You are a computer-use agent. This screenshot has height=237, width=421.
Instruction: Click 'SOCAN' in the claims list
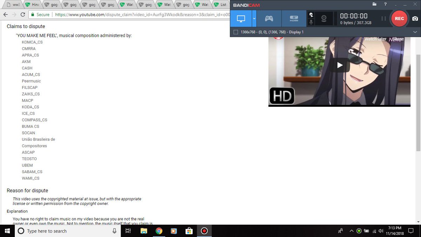tap(28, 133)
